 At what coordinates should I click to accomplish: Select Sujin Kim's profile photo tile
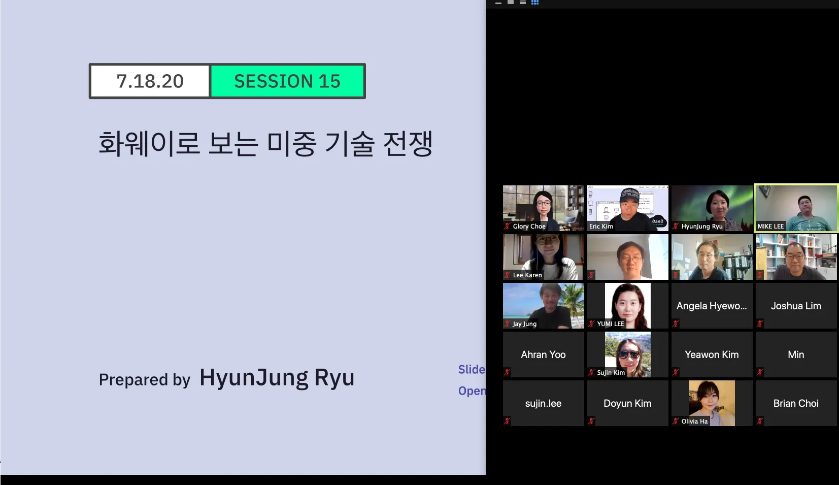[x=628, y=354]
